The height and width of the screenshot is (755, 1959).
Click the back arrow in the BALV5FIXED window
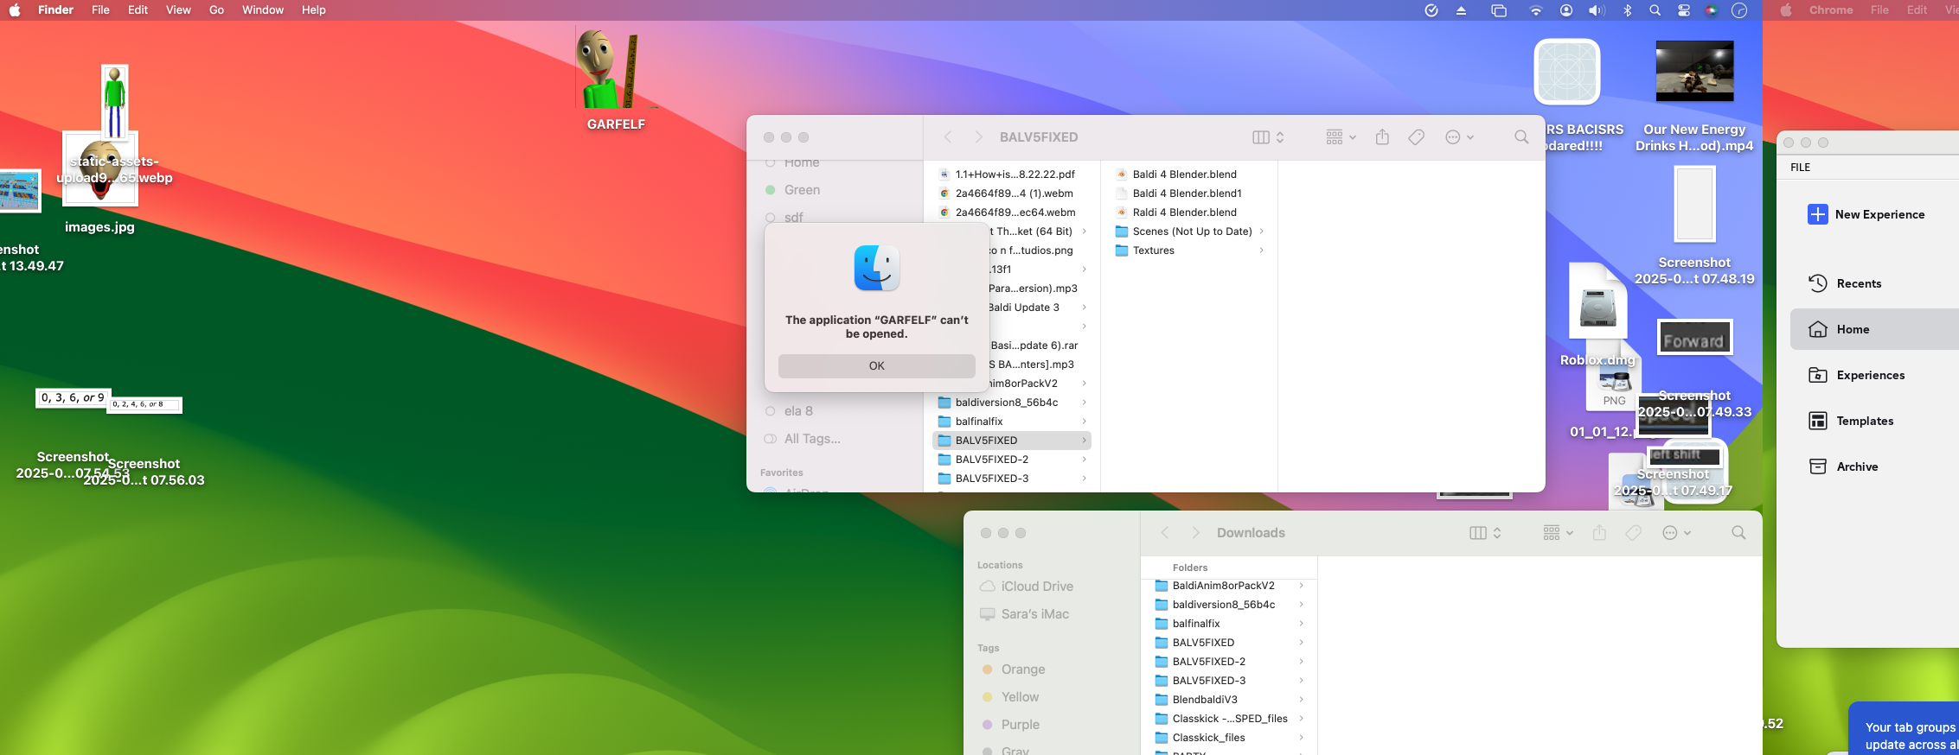948,137
